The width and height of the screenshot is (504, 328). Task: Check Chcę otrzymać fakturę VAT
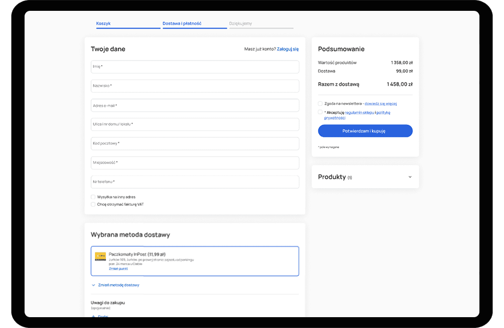click(x=93, y=204)
